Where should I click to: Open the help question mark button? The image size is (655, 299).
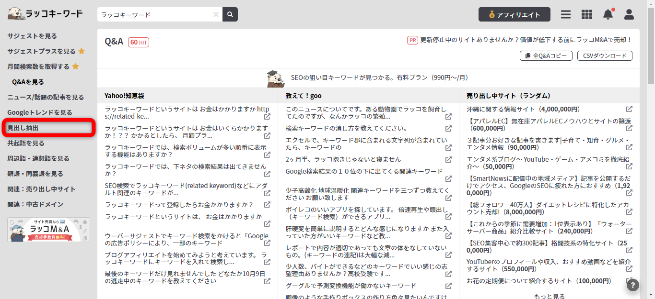click(632, 286)
